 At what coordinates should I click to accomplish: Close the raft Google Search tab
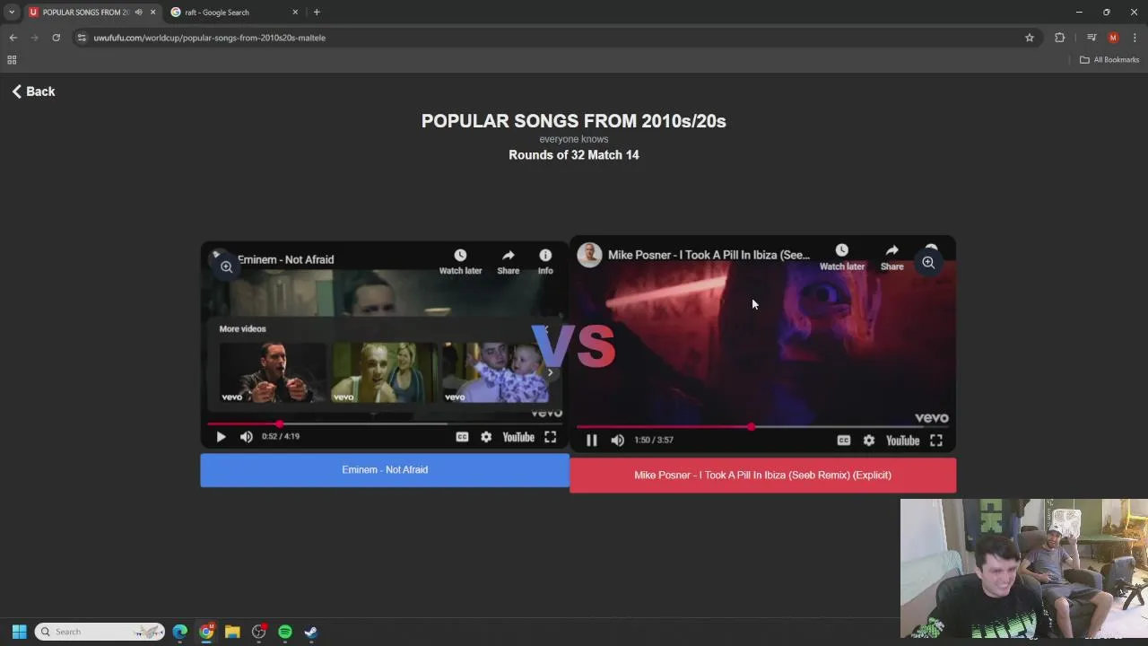[x=295, y=13]
